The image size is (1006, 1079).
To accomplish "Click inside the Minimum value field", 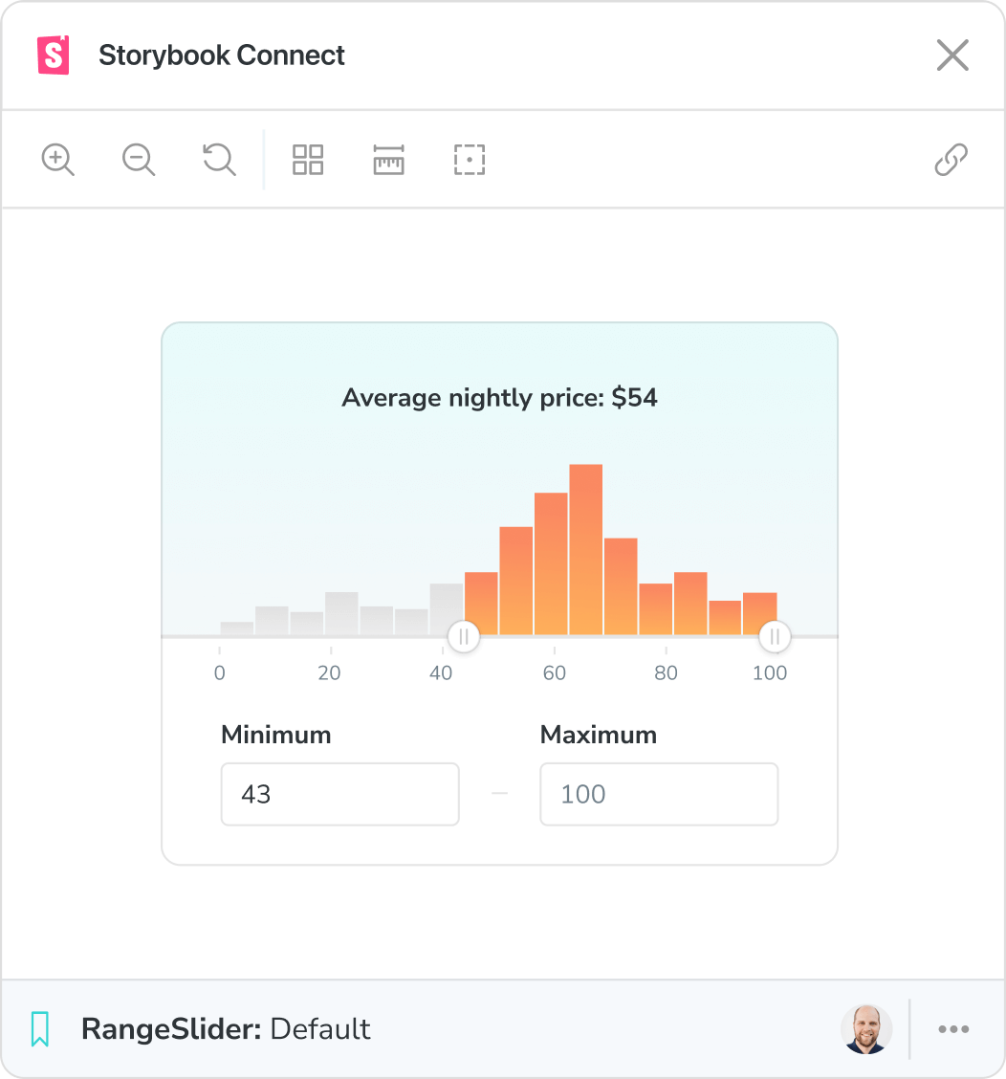I will point(339,794).
